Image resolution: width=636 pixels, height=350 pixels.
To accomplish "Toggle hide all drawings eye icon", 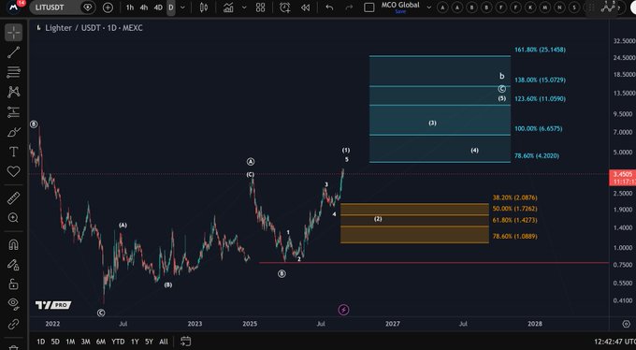I will (x=13, y=304).
